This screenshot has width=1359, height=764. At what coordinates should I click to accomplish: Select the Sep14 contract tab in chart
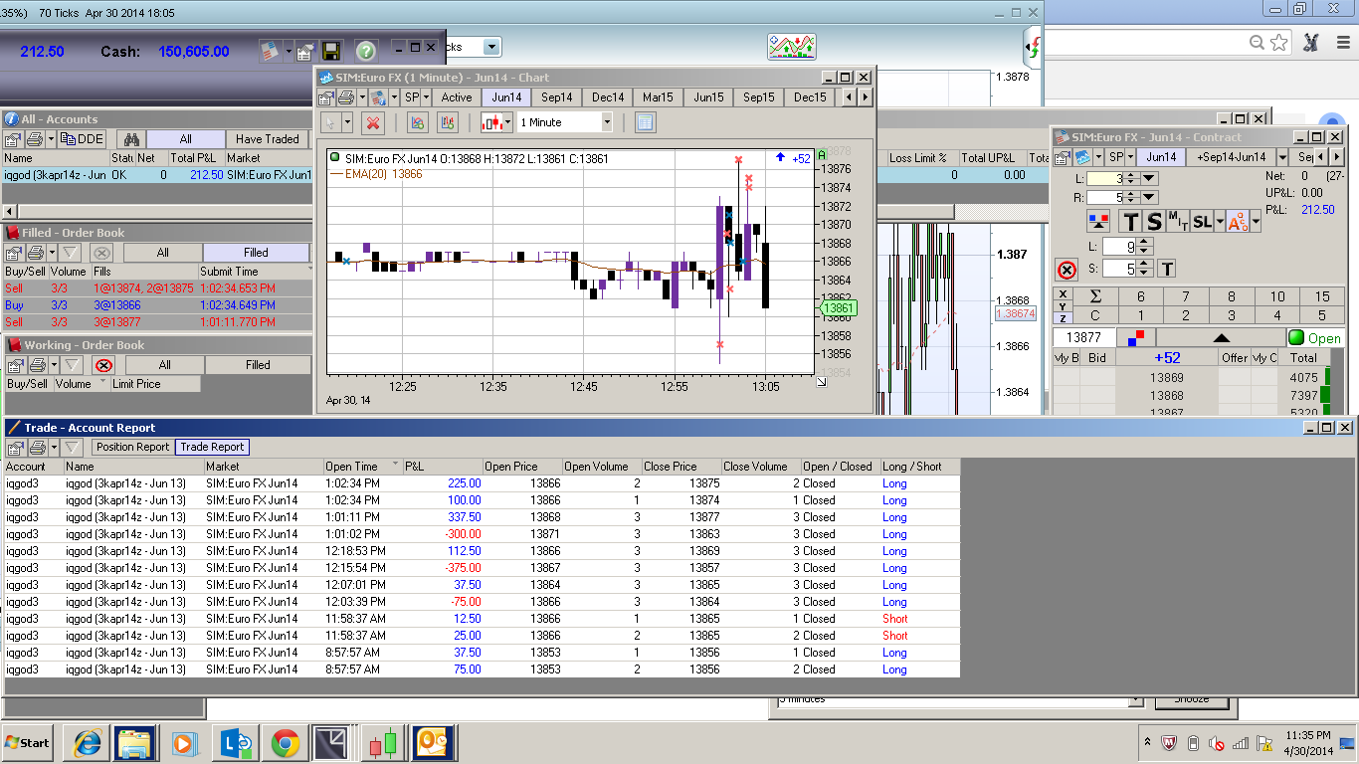557,97
